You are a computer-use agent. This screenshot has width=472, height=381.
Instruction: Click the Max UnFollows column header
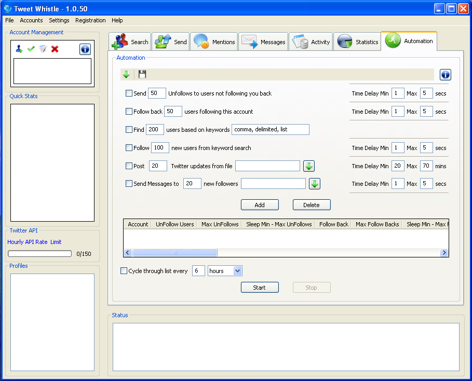(220, 224)
